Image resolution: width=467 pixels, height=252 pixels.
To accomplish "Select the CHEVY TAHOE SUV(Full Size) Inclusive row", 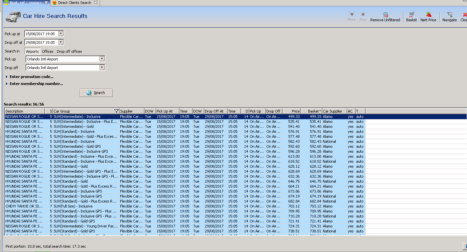I will click(x=66, y=206).
